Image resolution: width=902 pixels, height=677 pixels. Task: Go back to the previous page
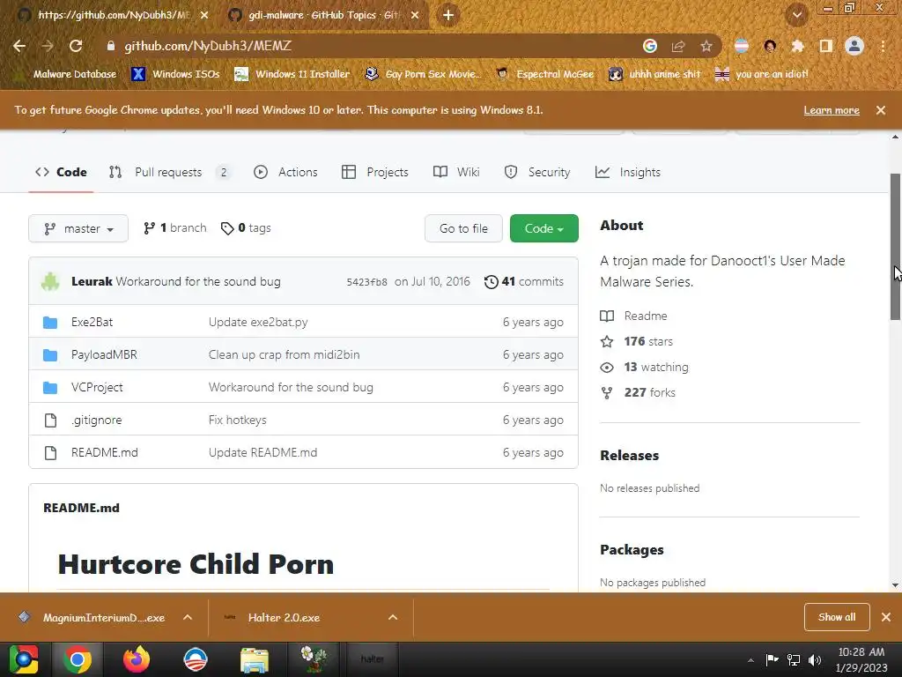[x=19, y=46]
